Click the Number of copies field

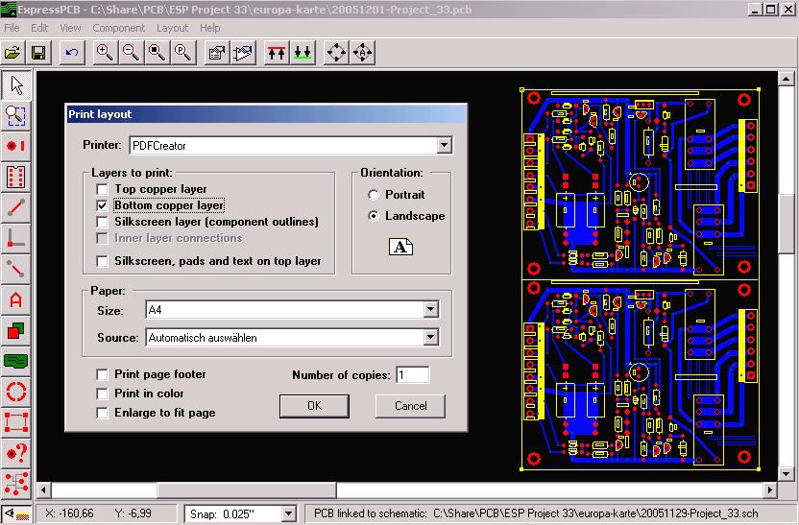pyautogui.click(x=413, y=375)
